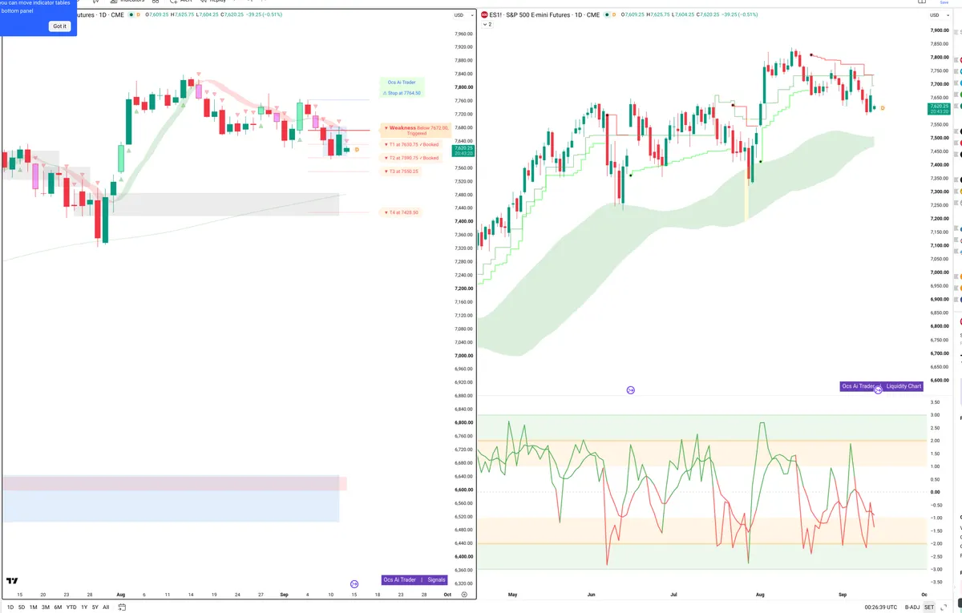Viewport: 962px width, 613px height.
Task: Click Ocs Ai Trader Signals label
Action: click(414, 579)
